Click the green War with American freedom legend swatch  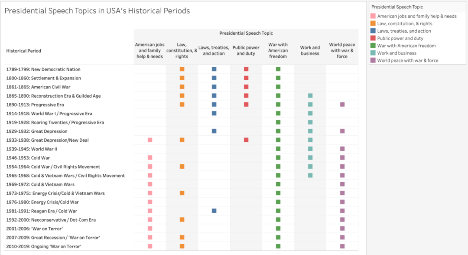(x=373, y=46)
